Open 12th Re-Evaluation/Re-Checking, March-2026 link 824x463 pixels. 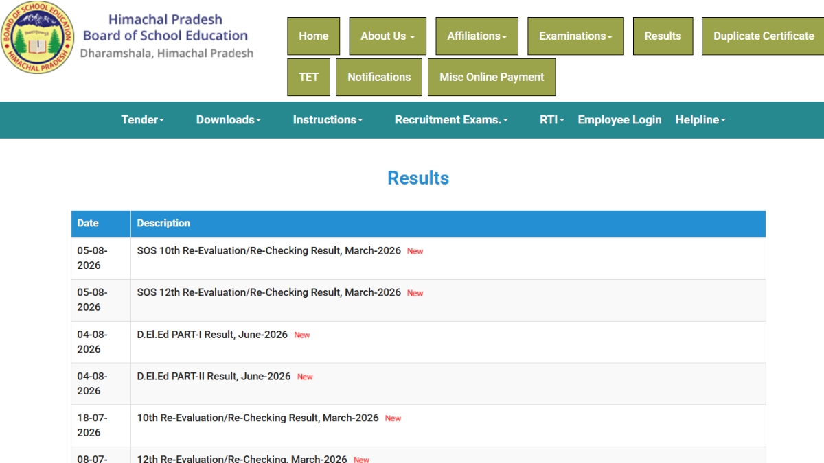coord(242,458)
